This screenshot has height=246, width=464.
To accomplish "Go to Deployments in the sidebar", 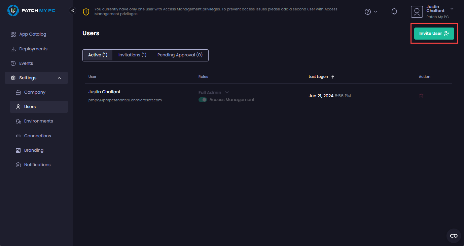I will (33, 49).
